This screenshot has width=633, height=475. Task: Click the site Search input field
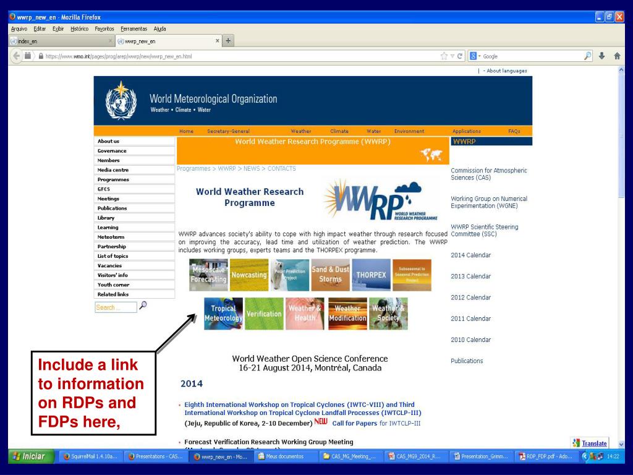click(x=116, y=307)
